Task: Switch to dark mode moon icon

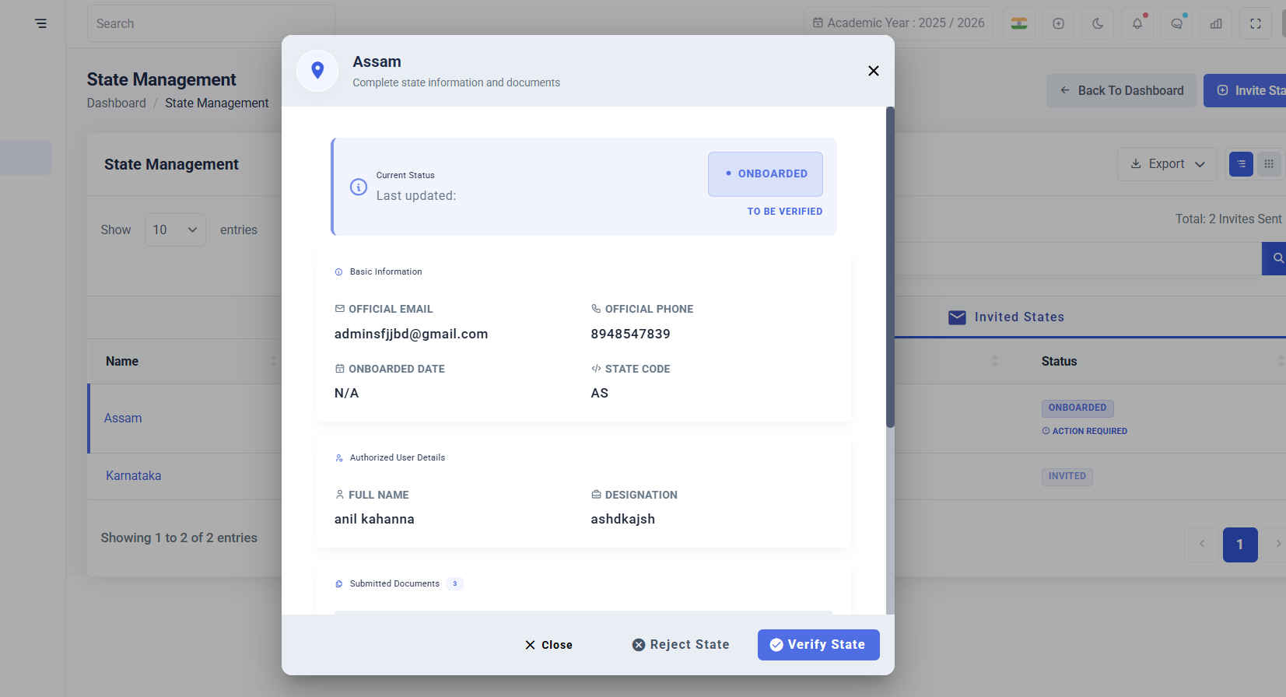Action: 1098,23
